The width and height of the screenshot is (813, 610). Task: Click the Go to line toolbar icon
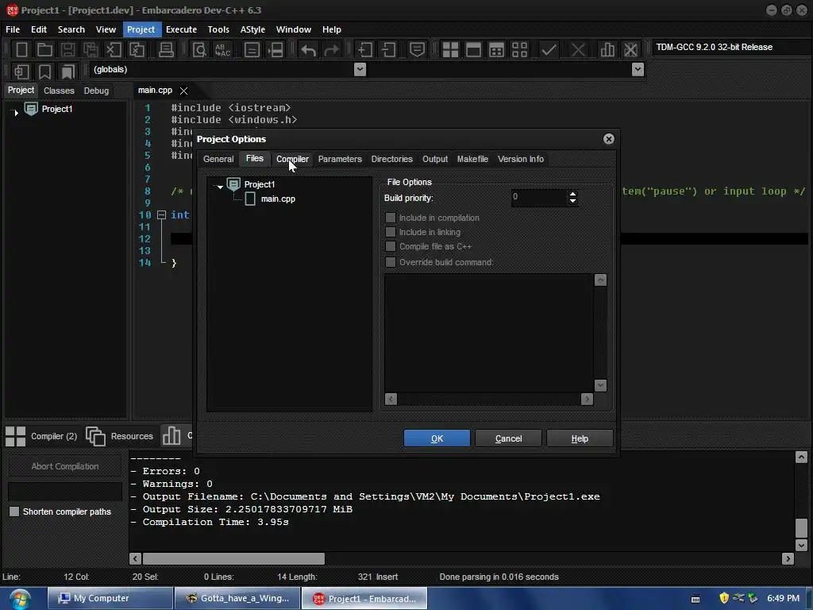[275, 50]
